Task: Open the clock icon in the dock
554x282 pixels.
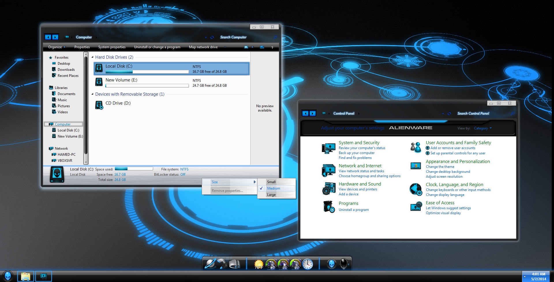Action: tap(308, 264)
